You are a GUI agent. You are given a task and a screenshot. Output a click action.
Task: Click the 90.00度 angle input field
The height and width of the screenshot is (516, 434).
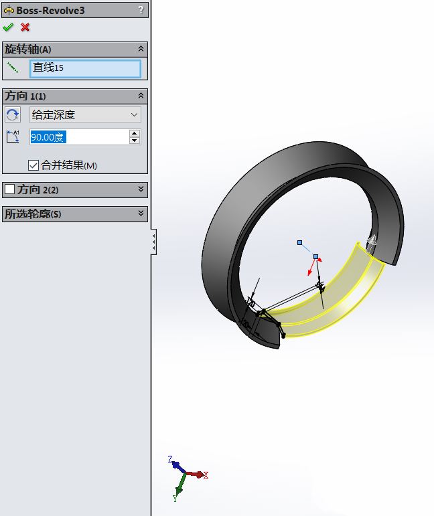[79, 137]
